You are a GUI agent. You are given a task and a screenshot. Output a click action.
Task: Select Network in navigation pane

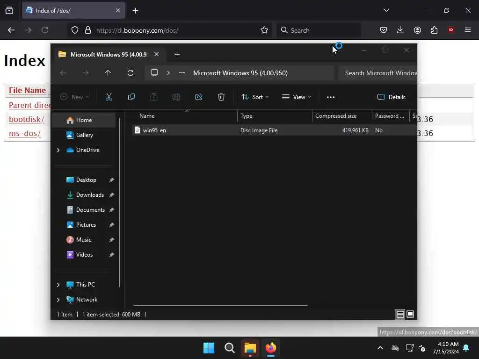click(x=87, y=300)
